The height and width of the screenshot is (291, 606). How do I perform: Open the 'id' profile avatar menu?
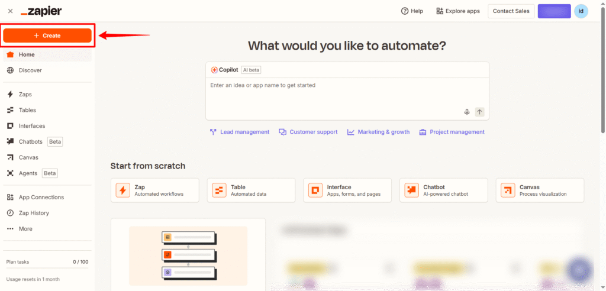point(581,11)
